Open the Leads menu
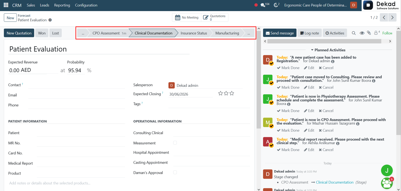 [45, 5]
